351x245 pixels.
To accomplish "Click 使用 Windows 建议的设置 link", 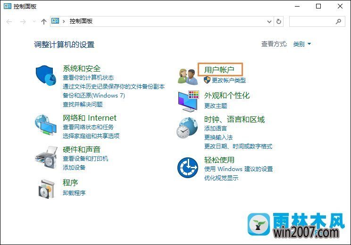I will (x=239, y=169).
